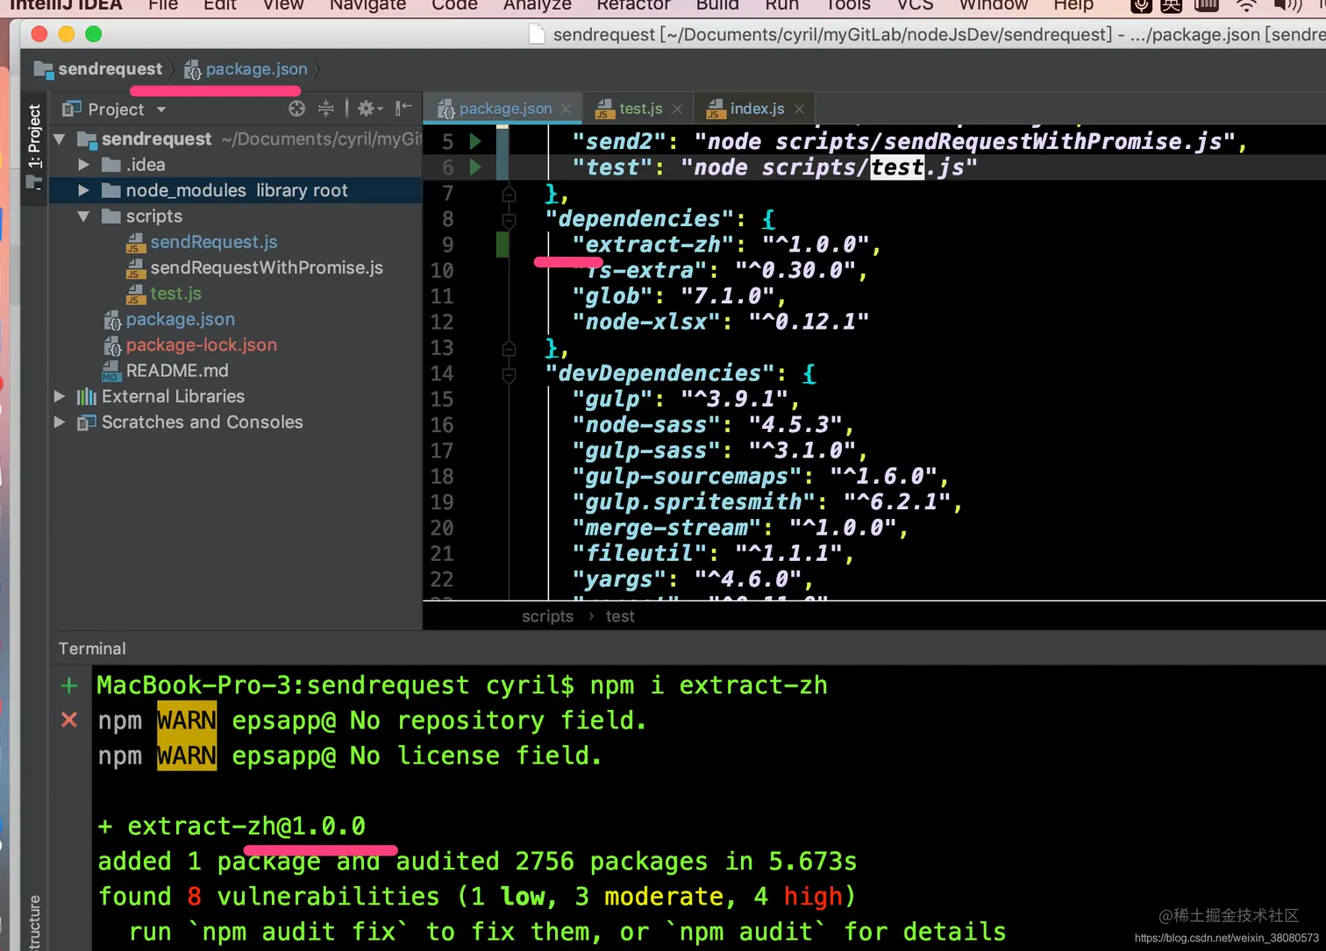Collapse the scripts folder

click(x=84, y=216)
